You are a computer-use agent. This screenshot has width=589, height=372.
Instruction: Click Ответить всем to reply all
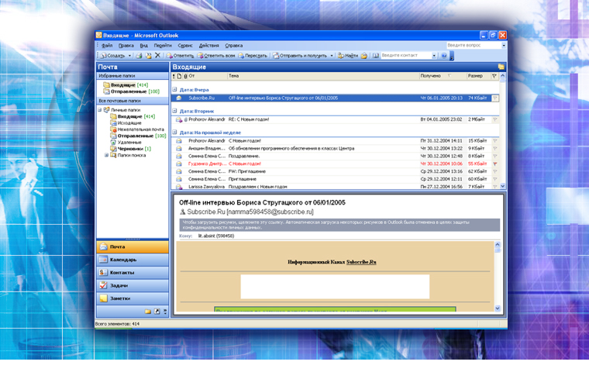pyautogui.click(x=216, y=56)
